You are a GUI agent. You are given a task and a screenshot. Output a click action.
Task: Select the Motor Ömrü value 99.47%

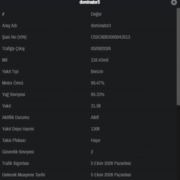tap(98, 83)
